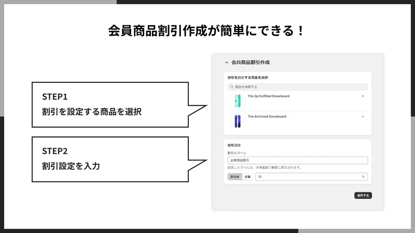This screenshot has width=415, height=233.
Task: Select the 割引率 discount type toggle
Action: pyautogui.click(x=235, y=177)
